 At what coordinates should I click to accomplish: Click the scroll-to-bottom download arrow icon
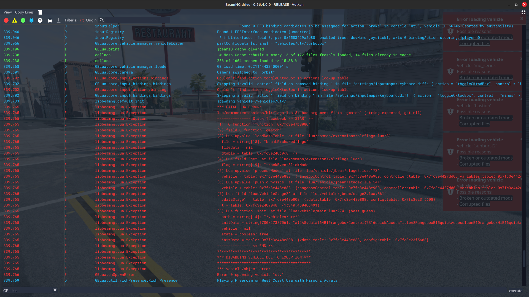(x=58, y=20)
